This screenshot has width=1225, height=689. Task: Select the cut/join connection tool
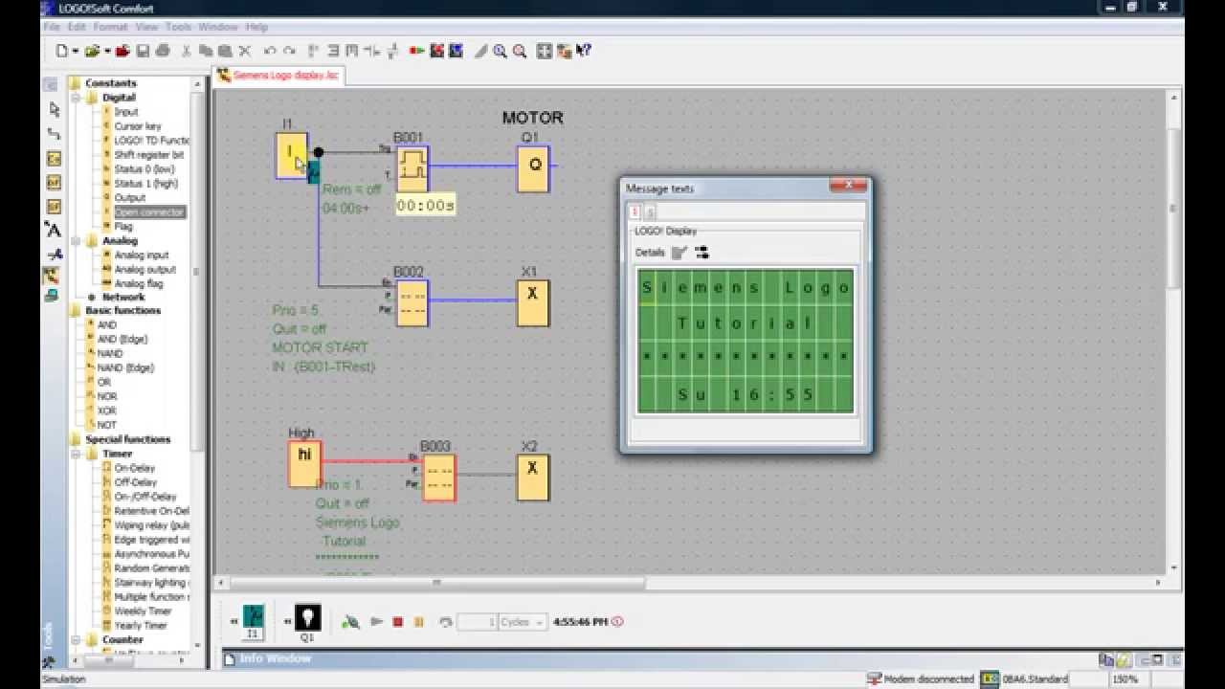[54, 254]
